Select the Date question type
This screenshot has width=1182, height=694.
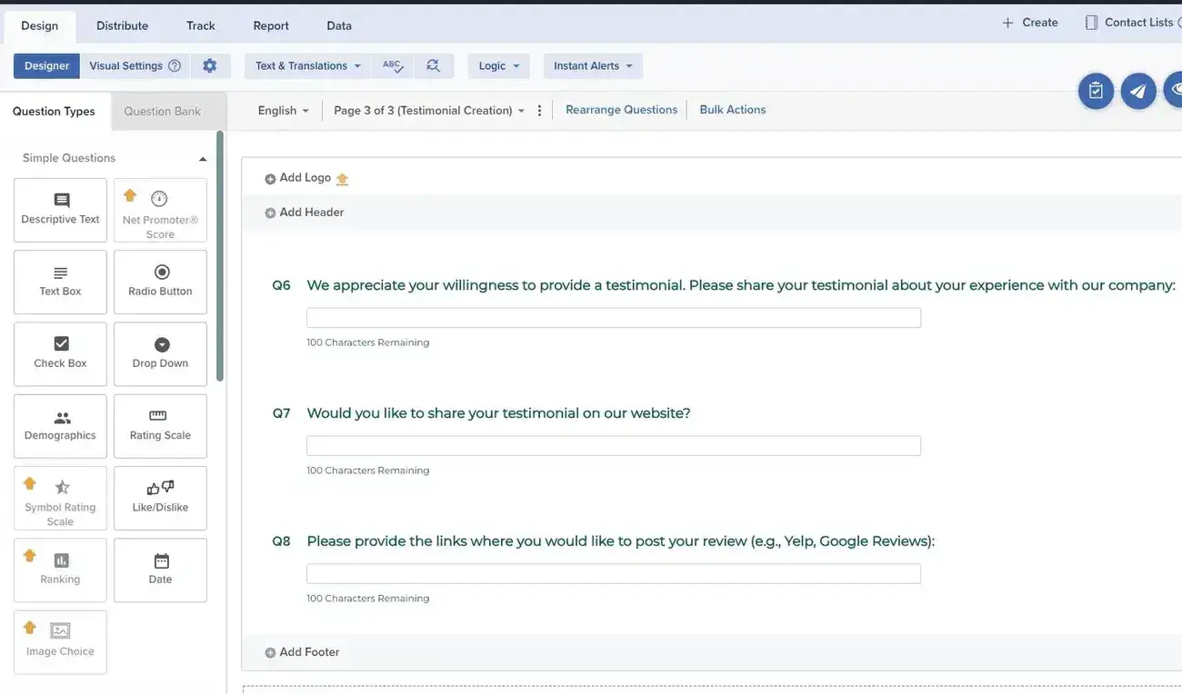160,569
